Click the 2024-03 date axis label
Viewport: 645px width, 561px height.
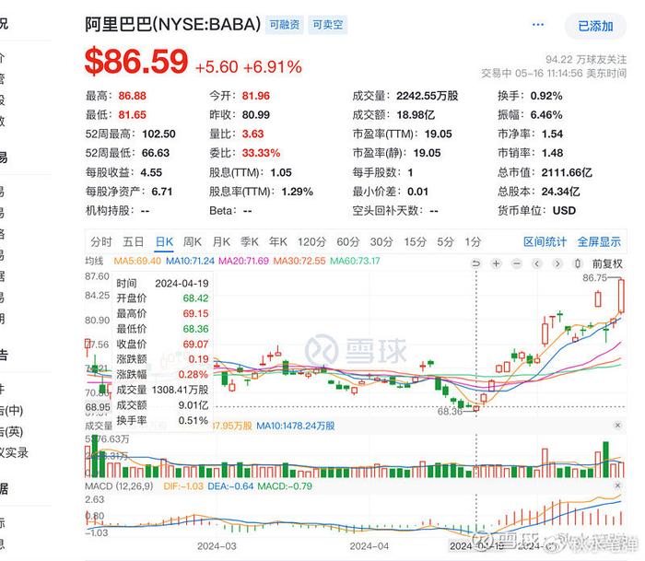point(217,546)
